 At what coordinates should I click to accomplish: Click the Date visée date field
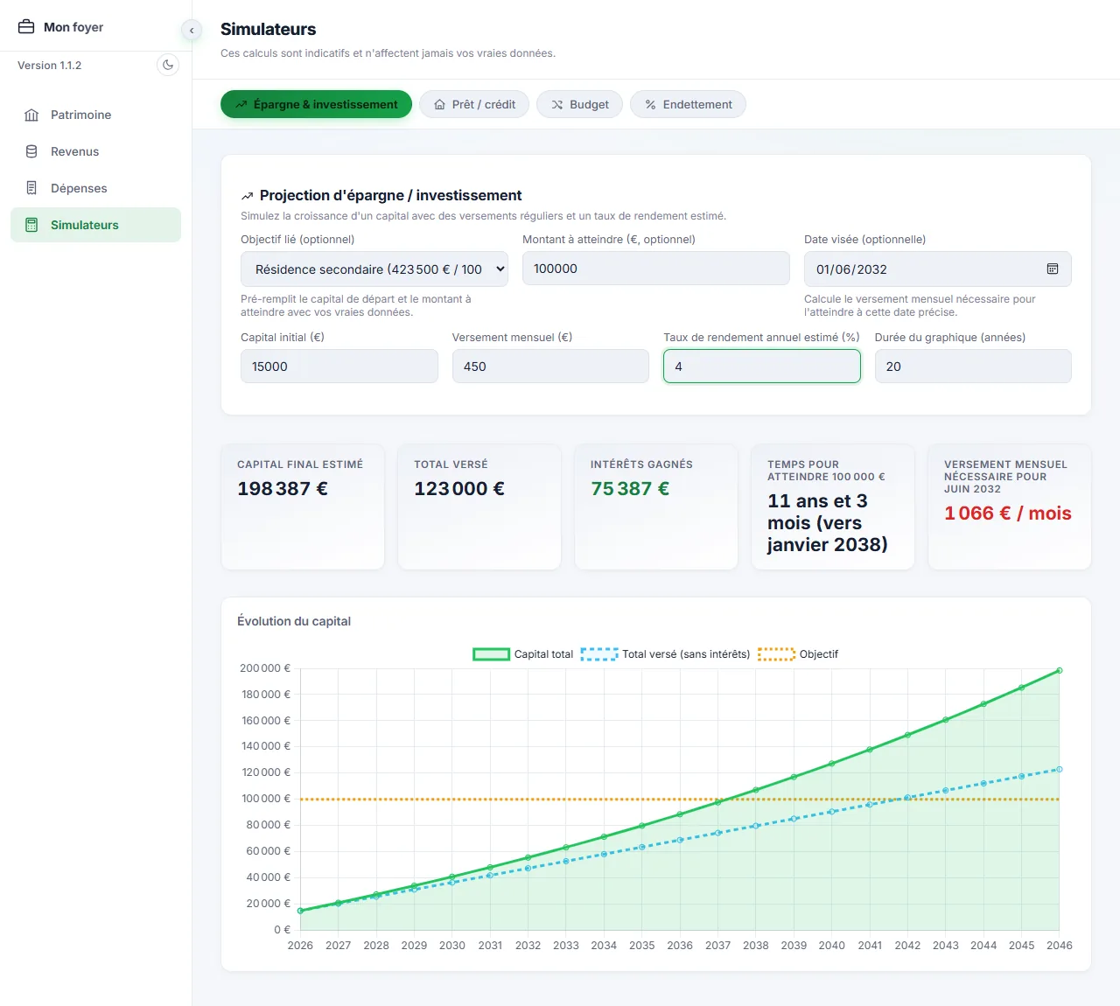pos(938,269)
